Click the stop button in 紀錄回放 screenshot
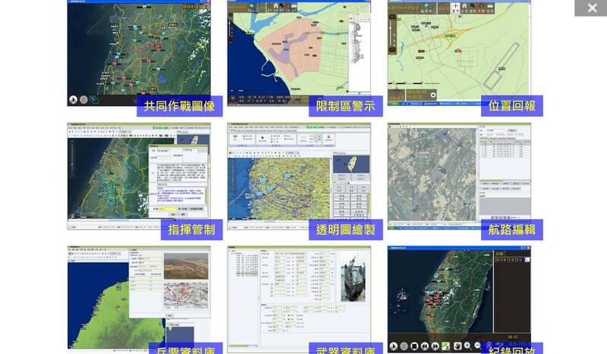This screenshot has width=607, height=354. [414, 346]
